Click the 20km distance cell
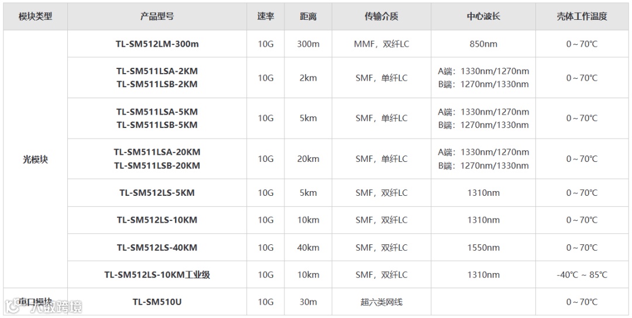The height and width of the screenshot is (318, 632). [x=308, y=159]
